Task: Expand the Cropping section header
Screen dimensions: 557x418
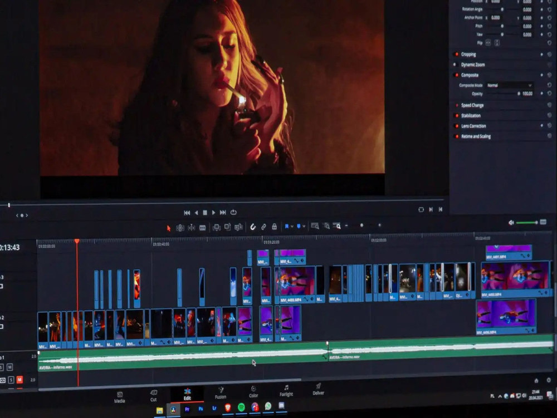Action: pos(468,55)
